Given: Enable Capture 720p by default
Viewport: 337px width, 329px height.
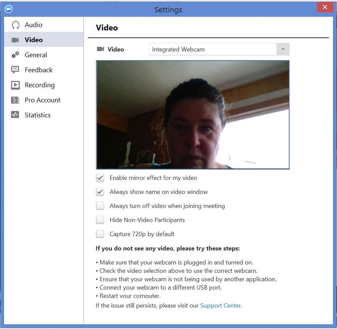Looking at the screenshot, I should 100,234.
